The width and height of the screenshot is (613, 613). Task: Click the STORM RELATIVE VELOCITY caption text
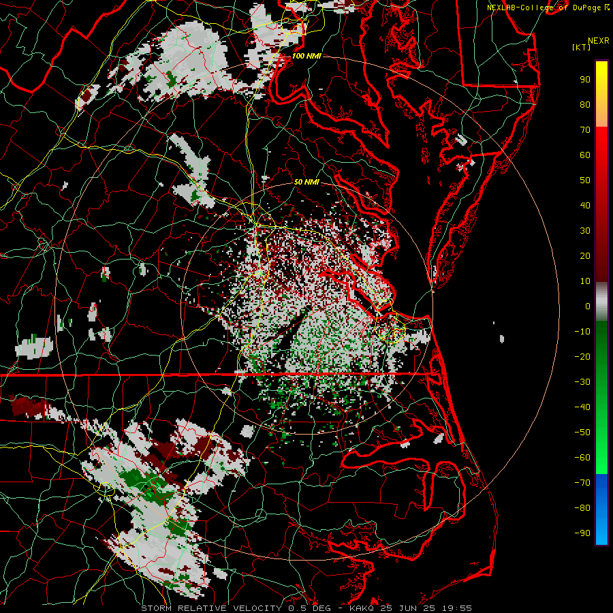(211, 608)
